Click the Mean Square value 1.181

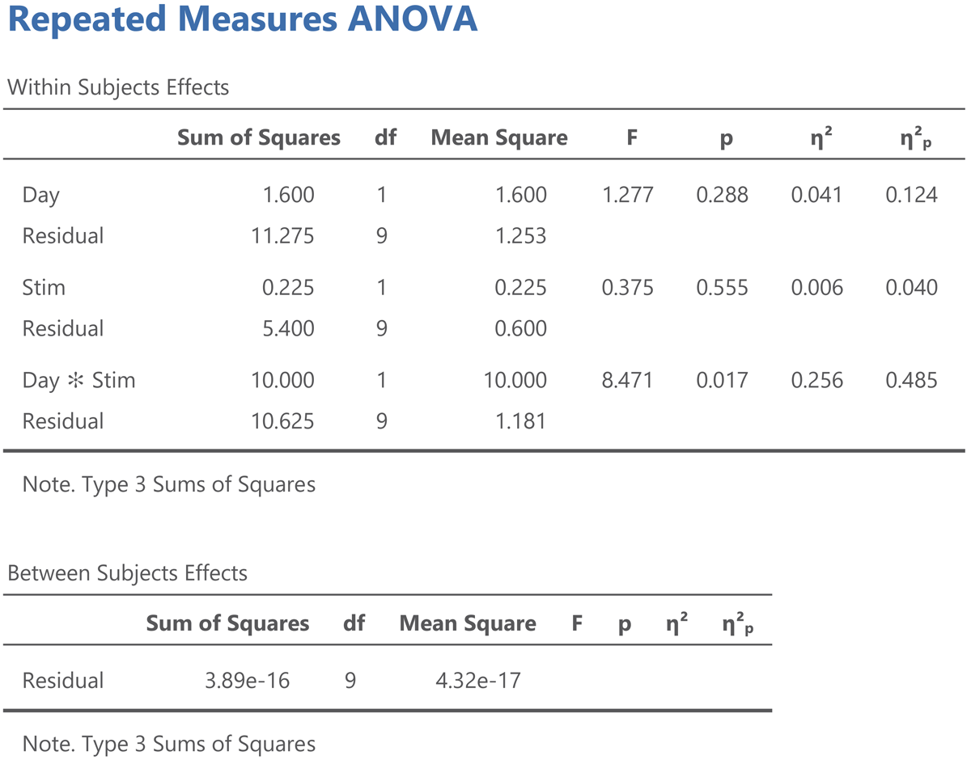pyautogui.click(x=522, y=421)
